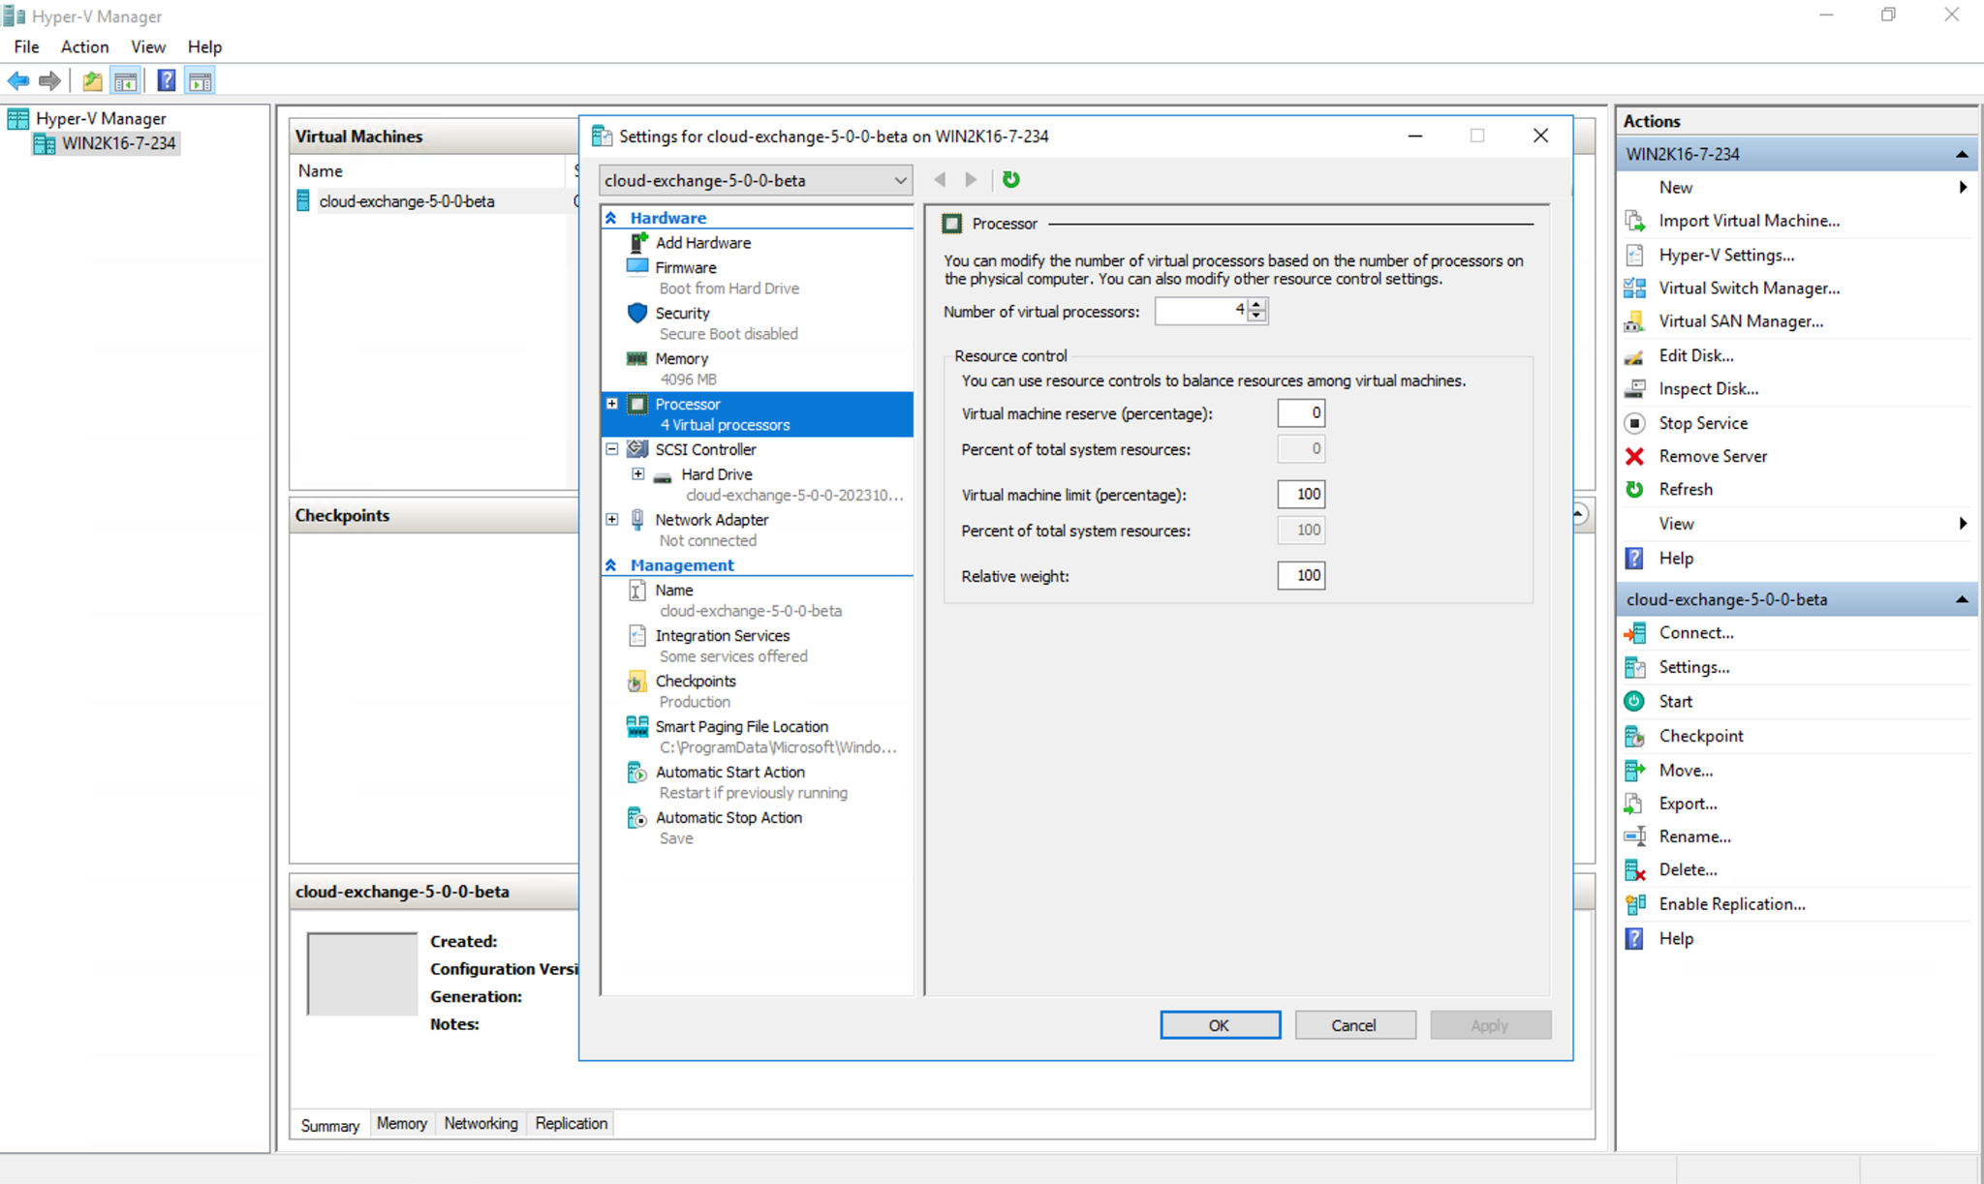Click Enable Replication action
The image size is (1984, 1184).
[1731, 904]
